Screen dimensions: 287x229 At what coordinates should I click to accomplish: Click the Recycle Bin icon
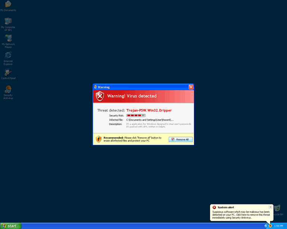click(278, 209)
